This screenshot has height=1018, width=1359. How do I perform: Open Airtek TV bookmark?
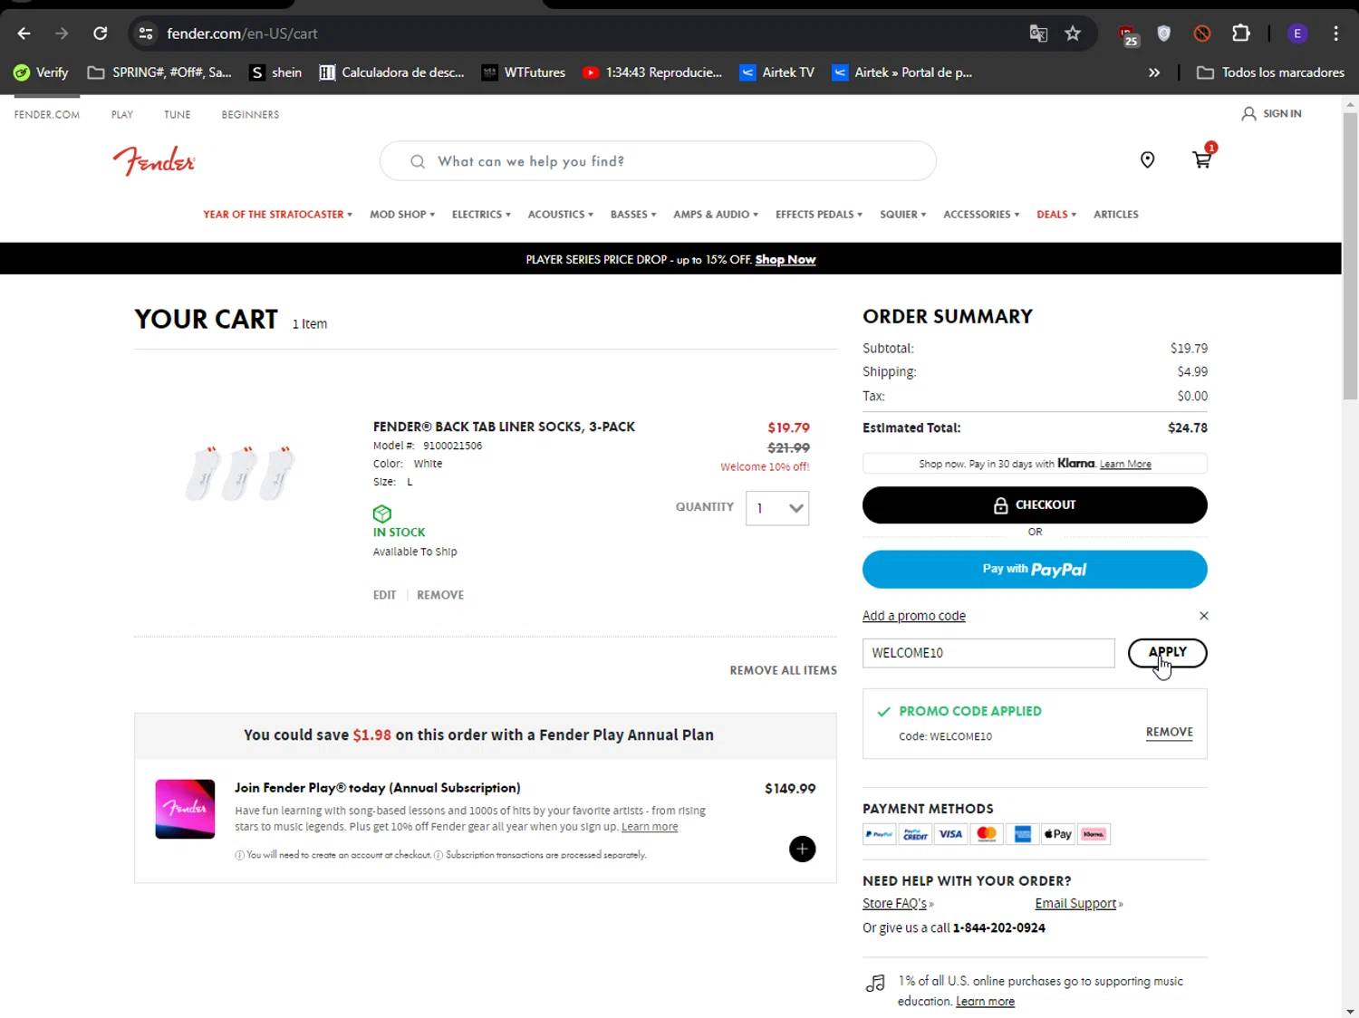pos(776,72)
